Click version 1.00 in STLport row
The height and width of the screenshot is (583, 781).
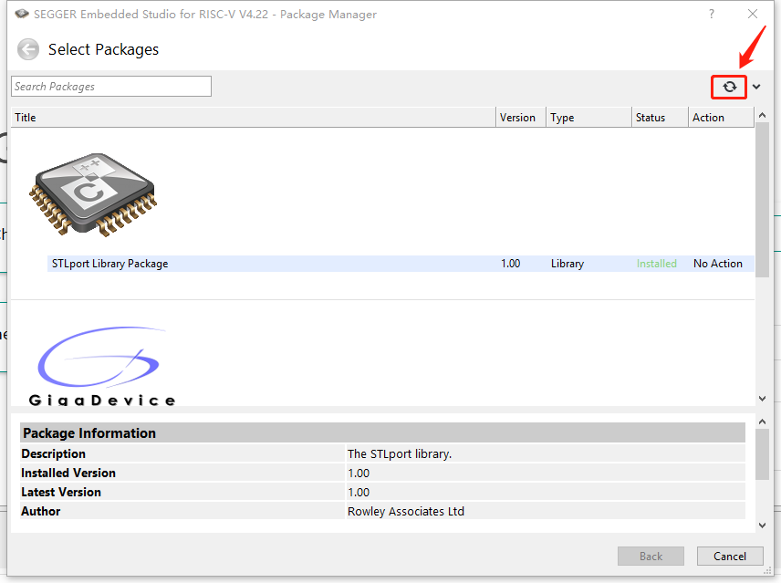coord(511,264)
